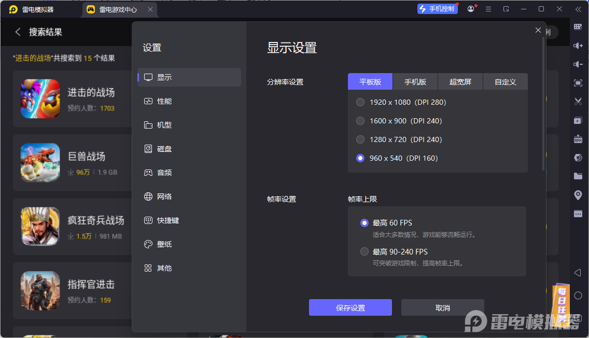Click the Android back triangle icon
Image resolution: width=589 pixels, height=338 pixels.
coord(578,273)
